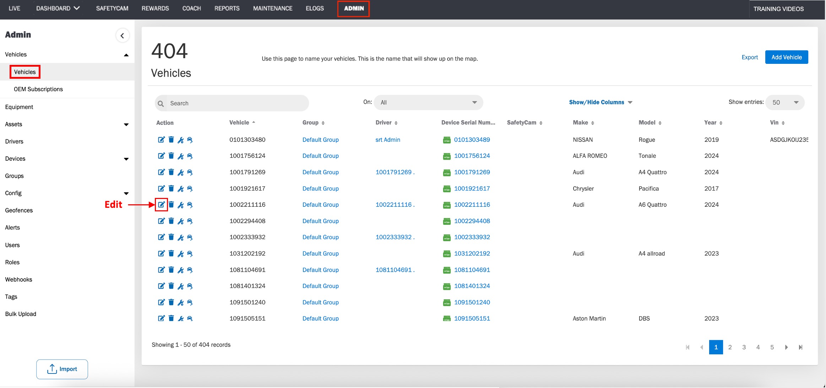This screenshot has width=826, height=388.
Task: Open maintenance wrench icon for vehicle 1001791269
Action: 180,172
